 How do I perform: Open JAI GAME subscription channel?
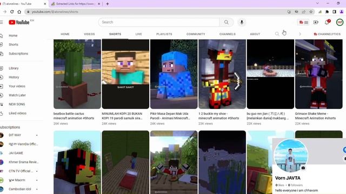[16, 153]
